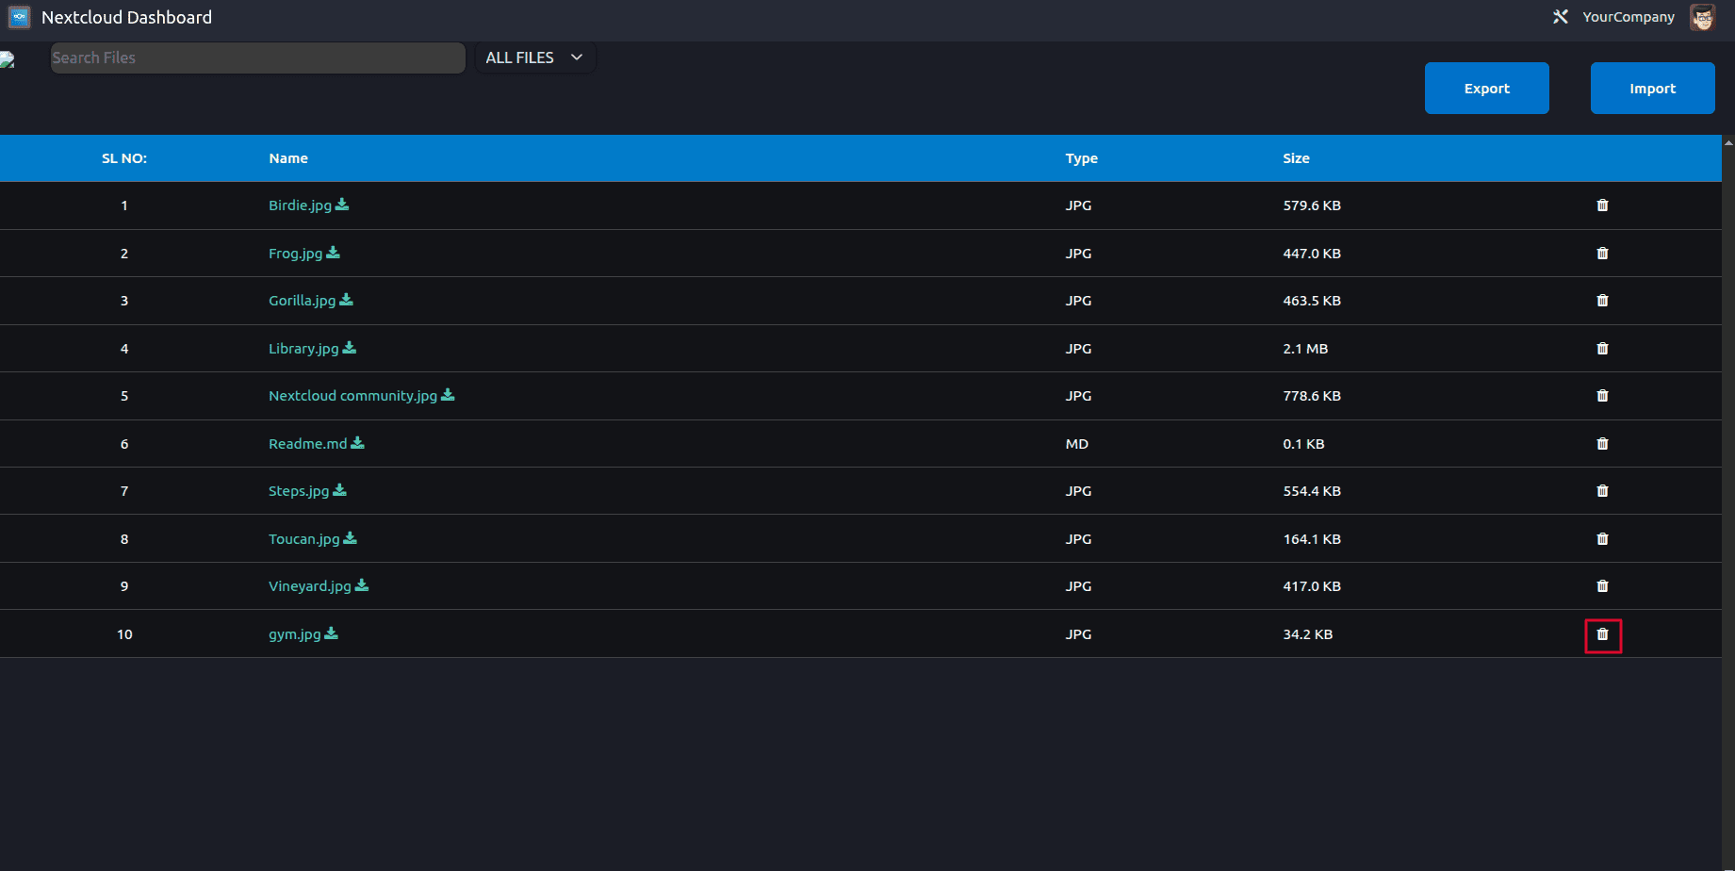Click the Type column header
This screenshot has height=871, width=1735.
(1081, 158)
